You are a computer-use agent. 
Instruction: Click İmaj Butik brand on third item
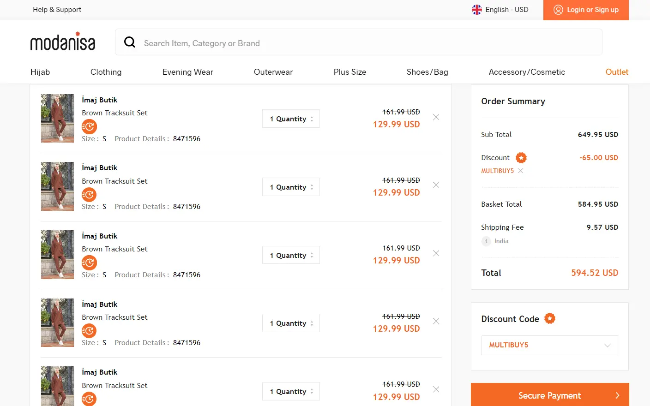100,236
